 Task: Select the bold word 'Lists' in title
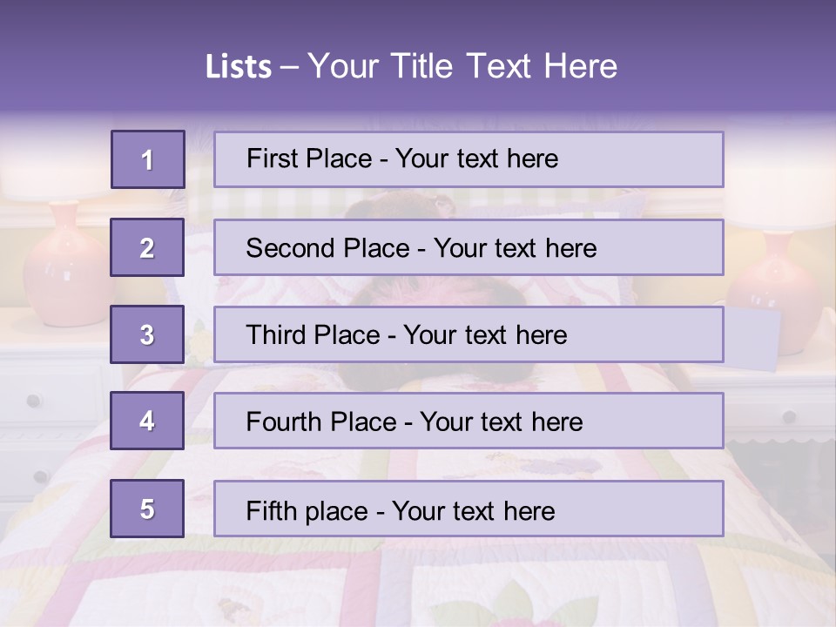tap(239, 67)
